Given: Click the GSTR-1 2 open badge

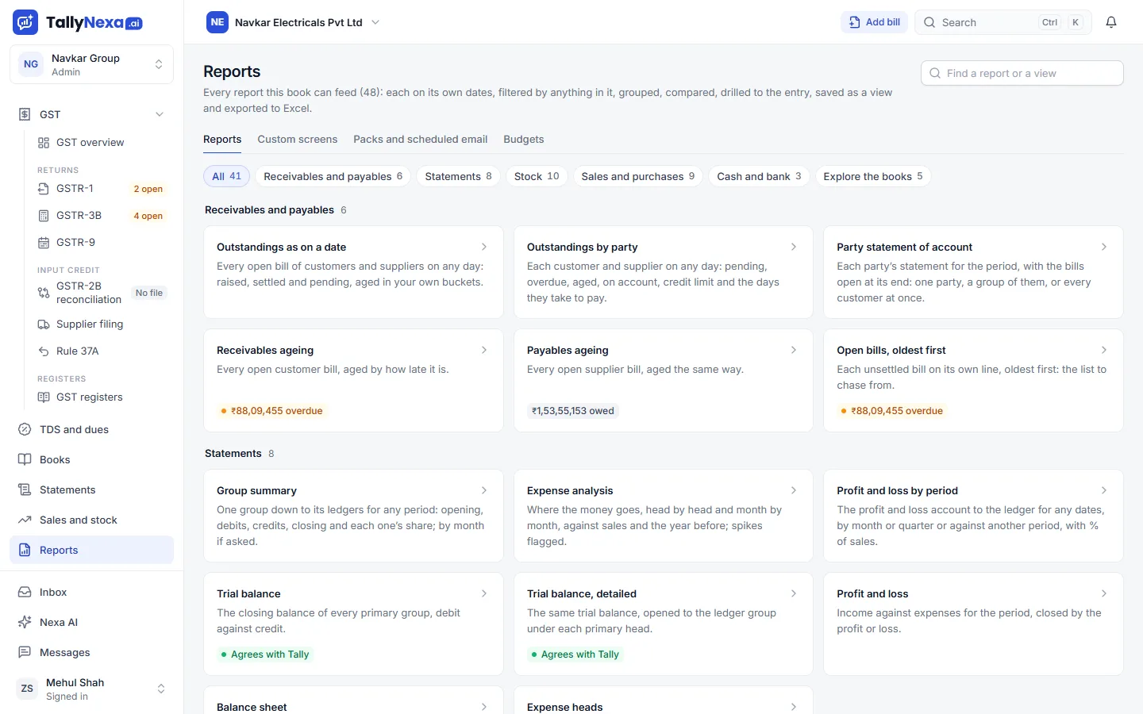Looking at the screenshot, I should tap(148, 189).
